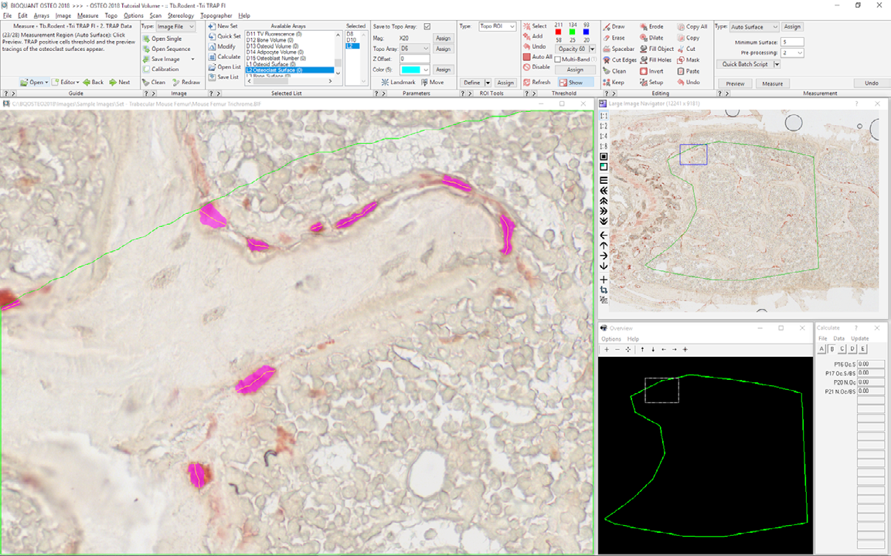
Task: Apply the Dilate operation
Action: click(651, 38)
